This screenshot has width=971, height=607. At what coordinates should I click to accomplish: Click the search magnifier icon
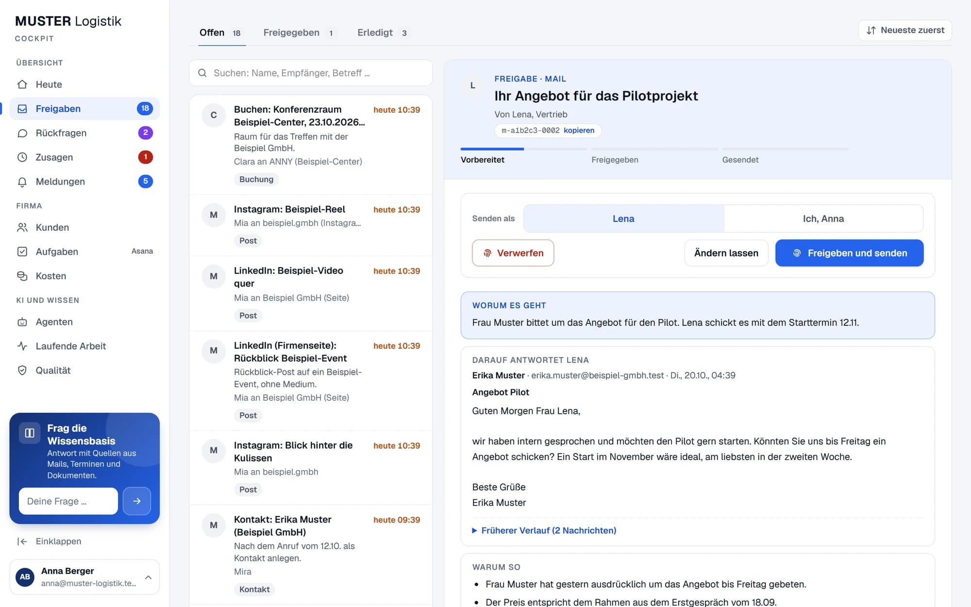tap(202, 73)
